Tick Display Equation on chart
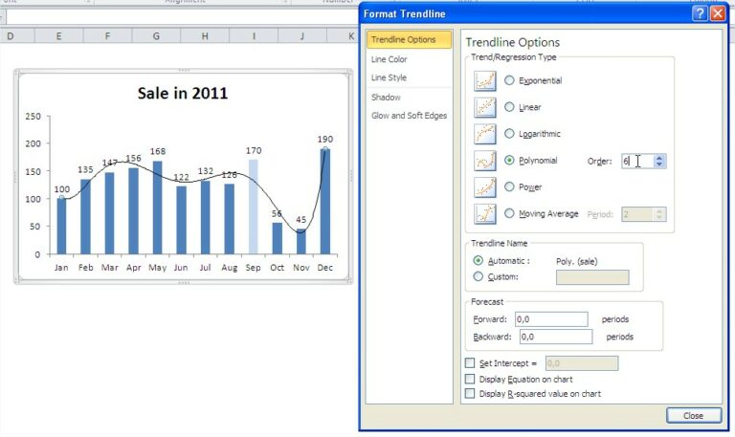Screen dimensions: 735x437 [469, 379]
